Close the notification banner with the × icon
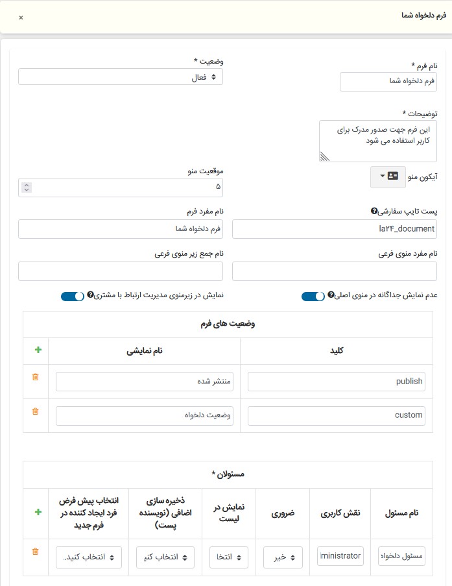The width and height of the screenshot is (452, 586). [21, 18]
